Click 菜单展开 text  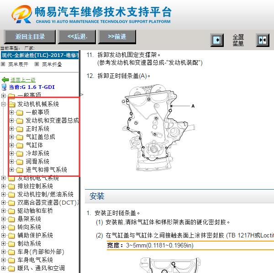click(18, 64)
